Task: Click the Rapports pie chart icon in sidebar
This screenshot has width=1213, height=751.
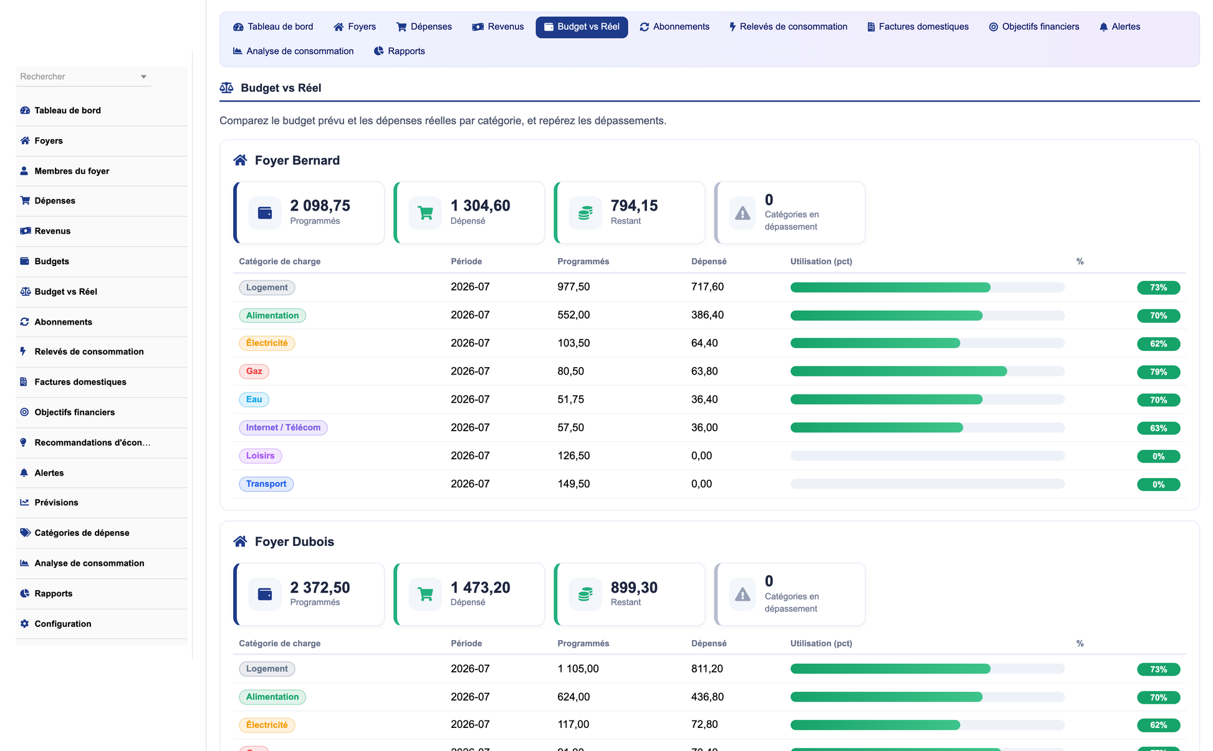Action: click(25, 594)
